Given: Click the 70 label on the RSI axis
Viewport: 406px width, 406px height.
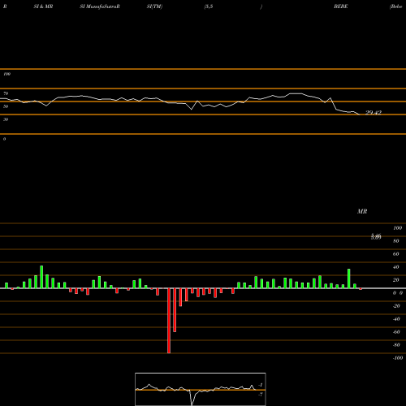Looking at the screenshot, I should (x=6, y=93).
